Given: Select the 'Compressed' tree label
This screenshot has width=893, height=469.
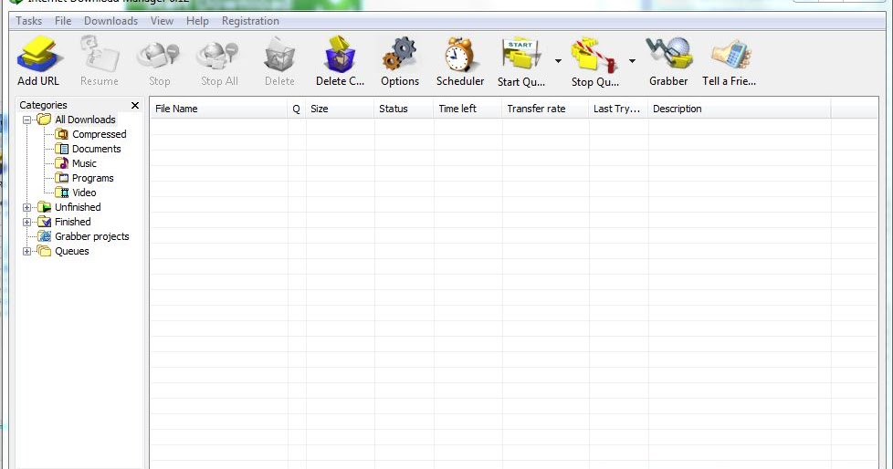Looking at the screenshot, I should coord(100,134).
